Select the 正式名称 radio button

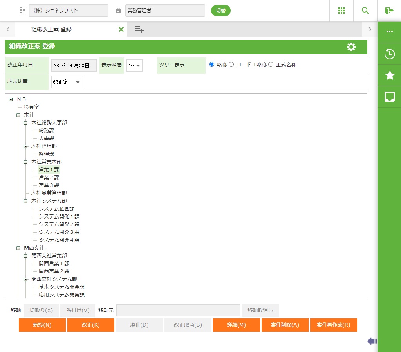[271, 65]
